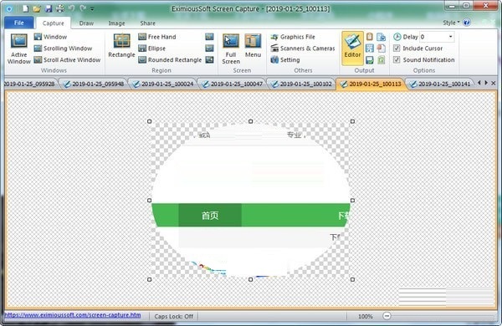Open document tab 2019-01-25_095948

pos(94,84)
